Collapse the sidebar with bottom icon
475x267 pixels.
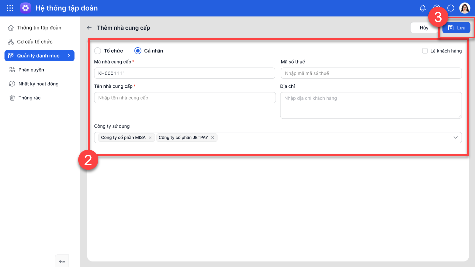tap(62, 261)
